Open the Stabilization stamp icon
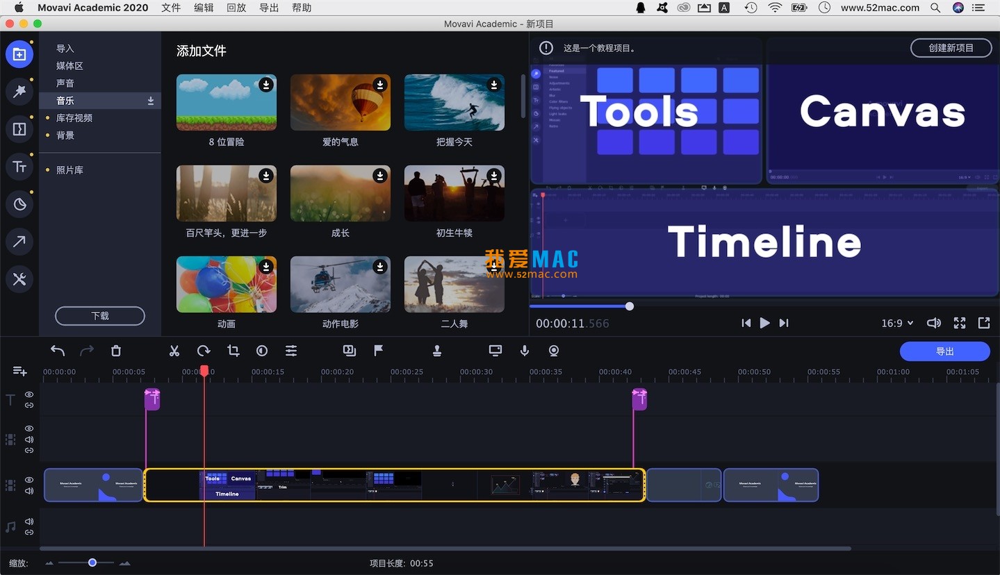 [x=437, y=351]
